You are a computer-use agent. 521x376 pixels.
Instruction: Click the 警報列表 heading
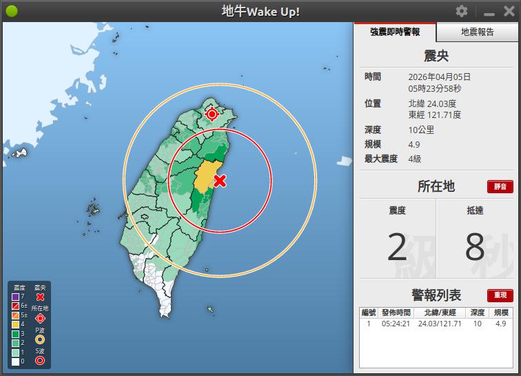436,295
